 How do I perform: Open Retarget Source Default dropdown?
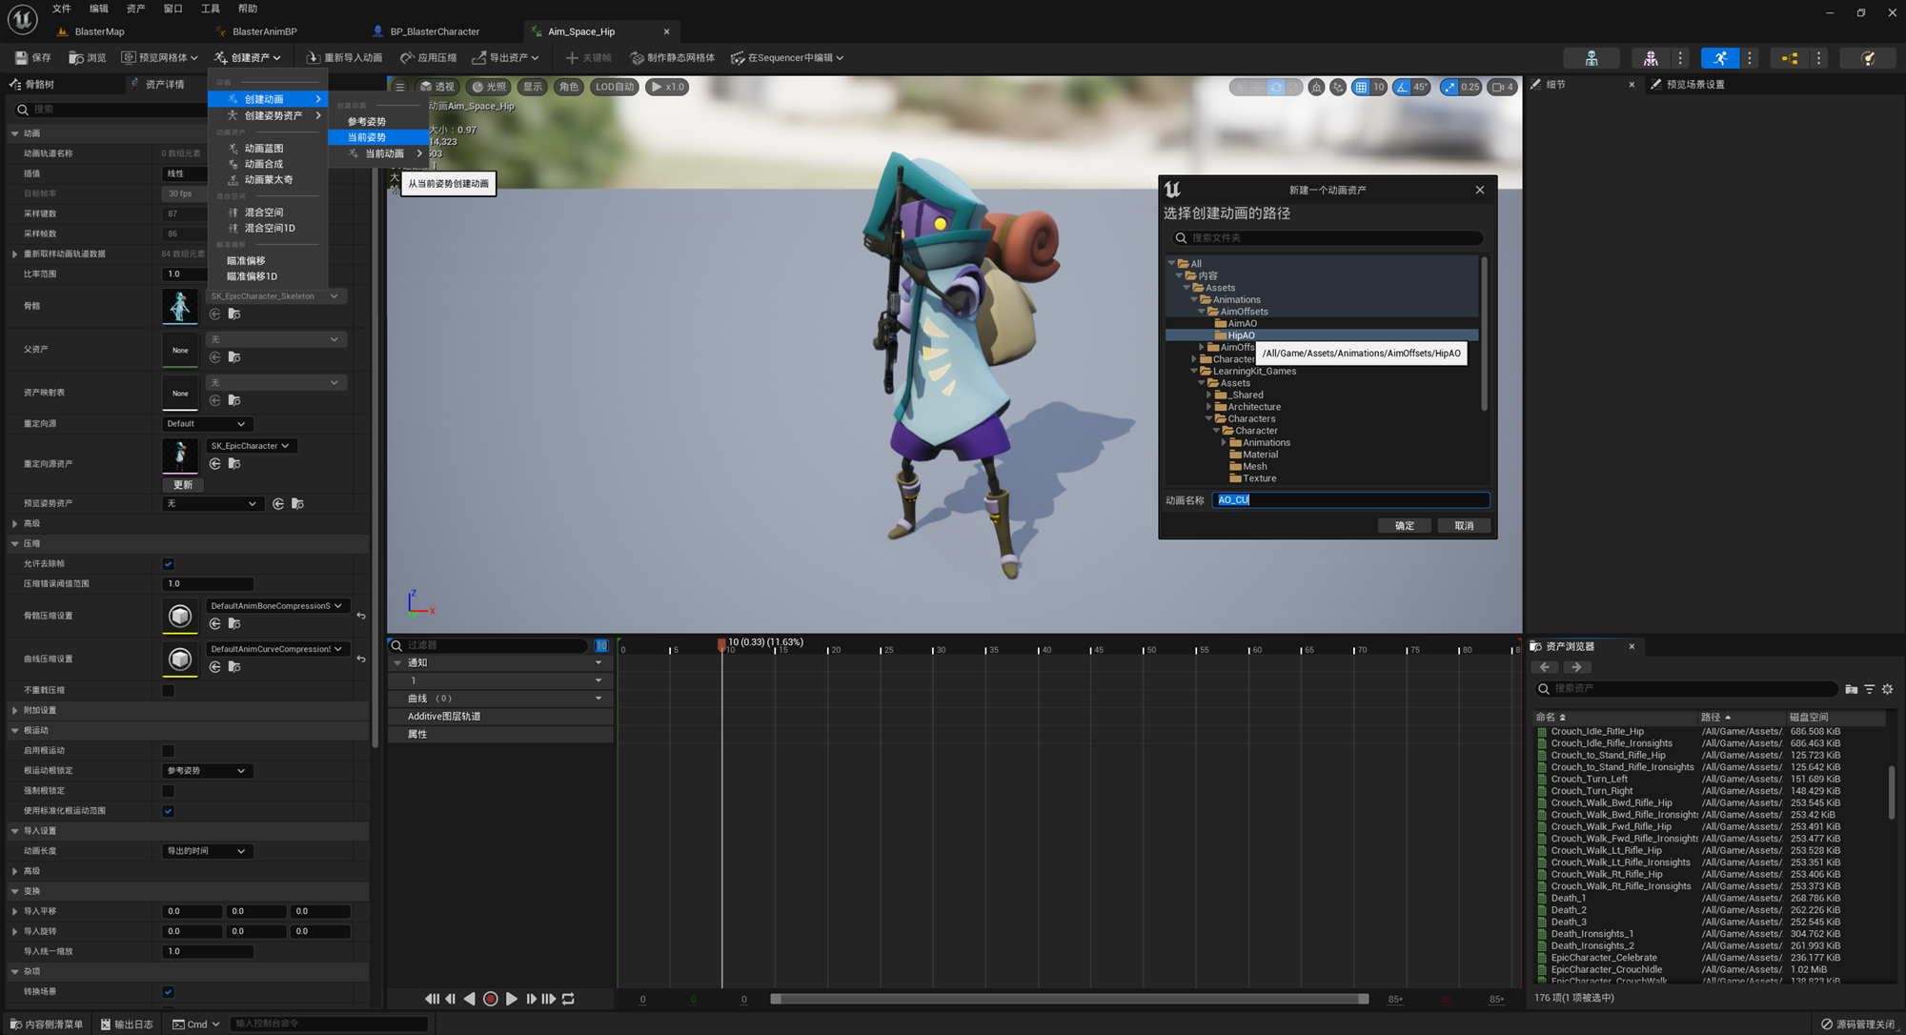207,424
